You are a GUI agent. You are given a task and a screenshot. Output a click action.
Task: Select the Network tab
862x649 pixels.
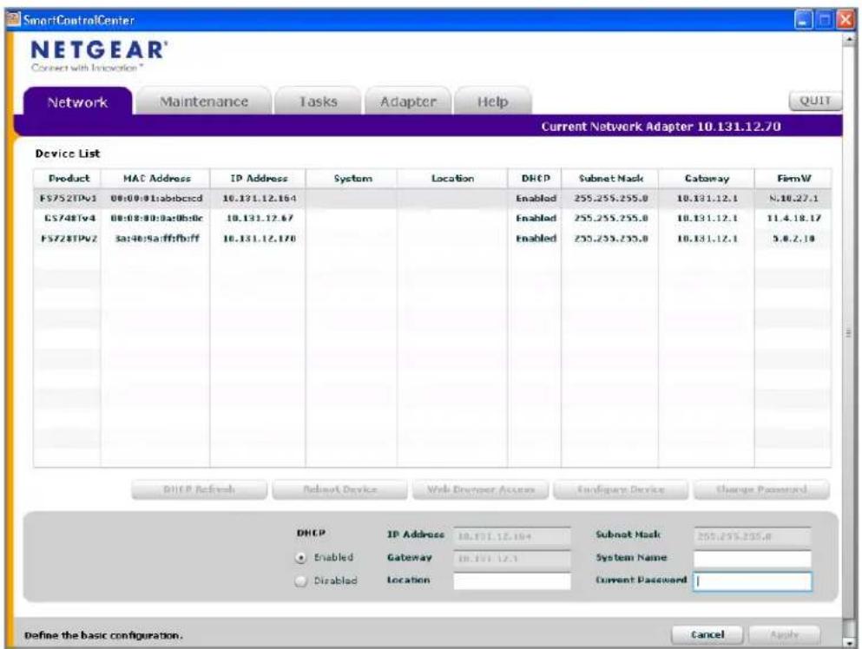(77, 102)
